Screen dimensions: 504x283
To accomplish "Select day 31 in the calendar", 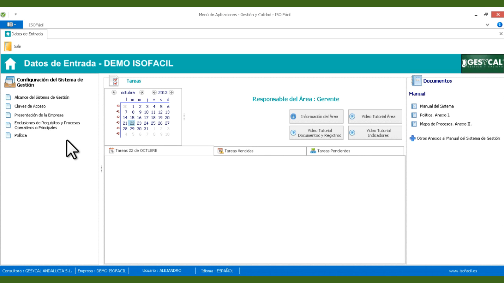I will pyautogui.click(x=146, y=129).
